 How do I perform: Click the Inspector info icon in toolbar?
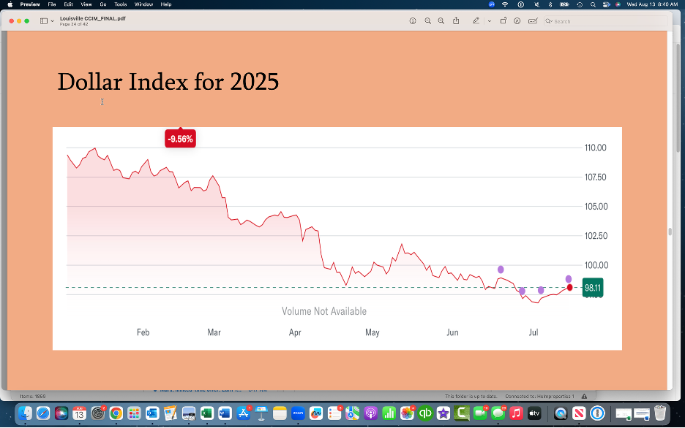(413, 21)
